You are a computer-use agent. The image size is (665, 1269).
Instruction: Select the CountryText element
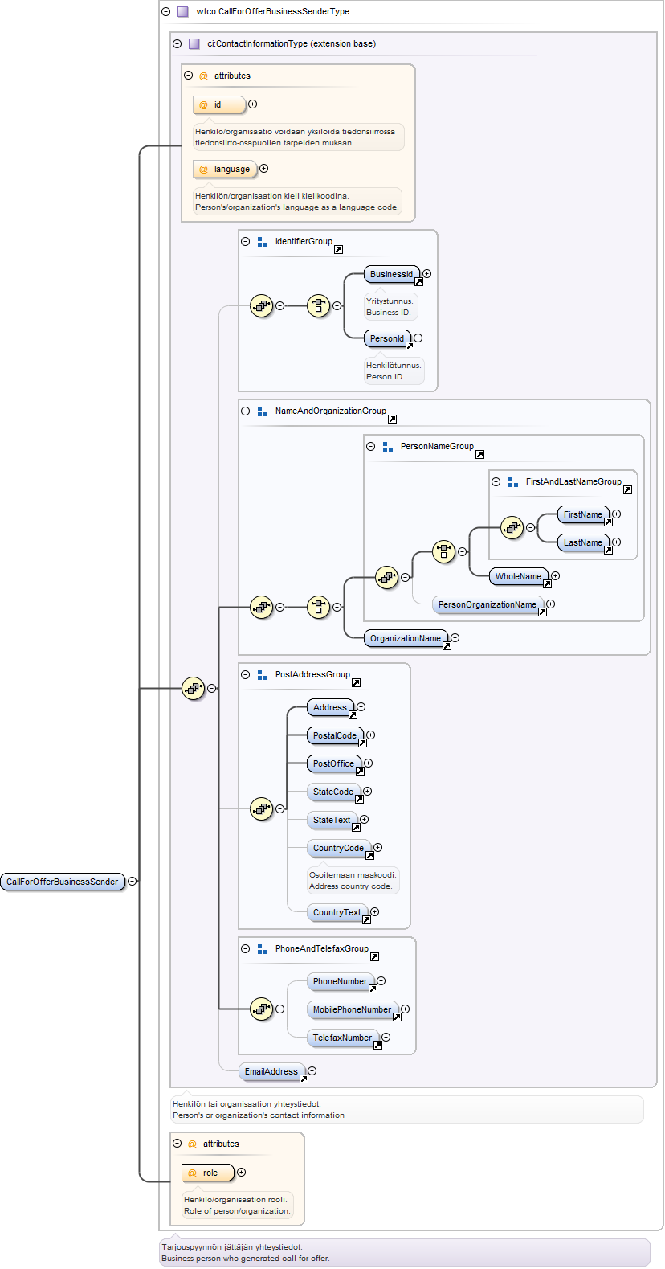pyautogui.click(x=337, y=913)
